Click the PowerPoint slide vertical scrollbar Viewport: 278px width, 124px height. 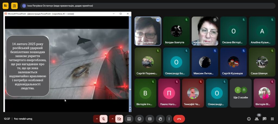(x=130, y=62)
